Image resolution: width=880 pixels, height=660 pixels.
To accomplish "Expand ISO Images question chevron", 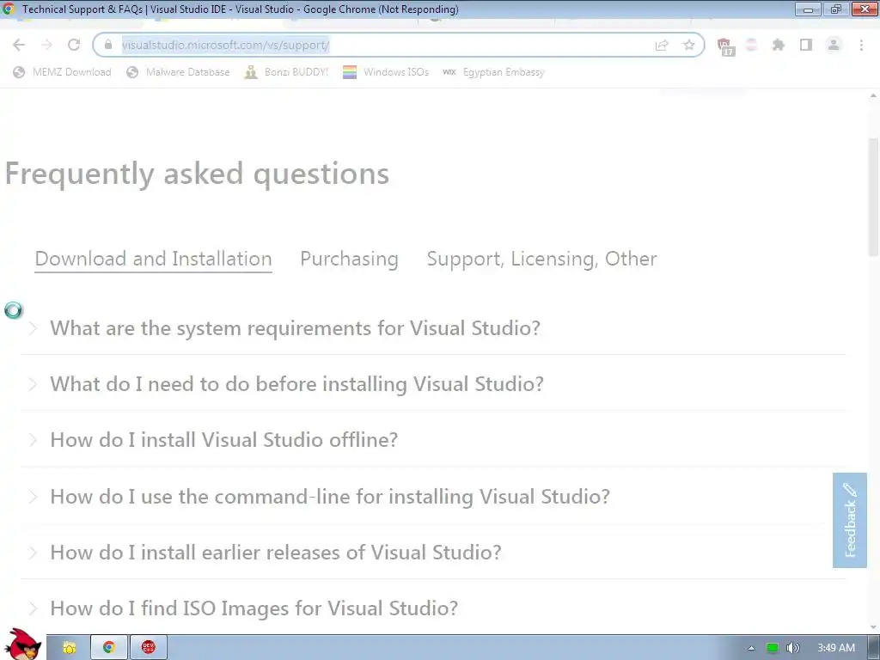I will tap(33, 608).
